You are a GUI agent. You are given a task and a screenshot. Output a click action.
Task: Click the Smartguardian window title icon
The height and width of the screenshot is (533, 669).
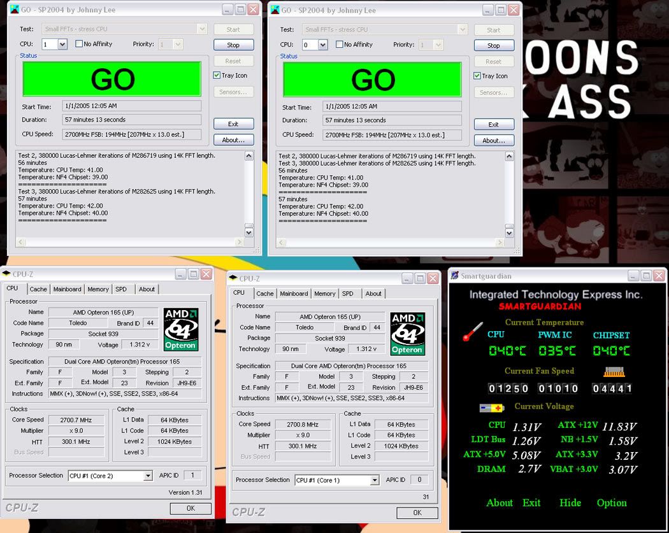455,276
